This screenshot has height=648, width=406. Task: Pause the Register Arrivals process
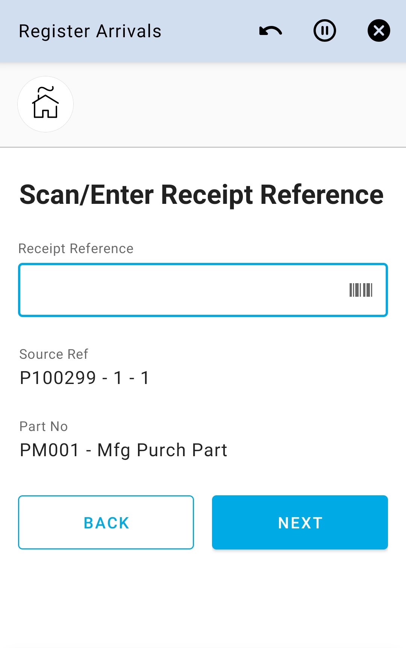point(325,31)
